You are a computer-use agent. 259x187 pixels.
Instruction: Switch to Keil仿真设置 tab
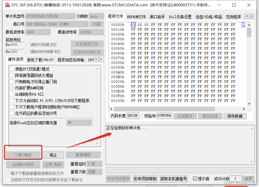180,17
